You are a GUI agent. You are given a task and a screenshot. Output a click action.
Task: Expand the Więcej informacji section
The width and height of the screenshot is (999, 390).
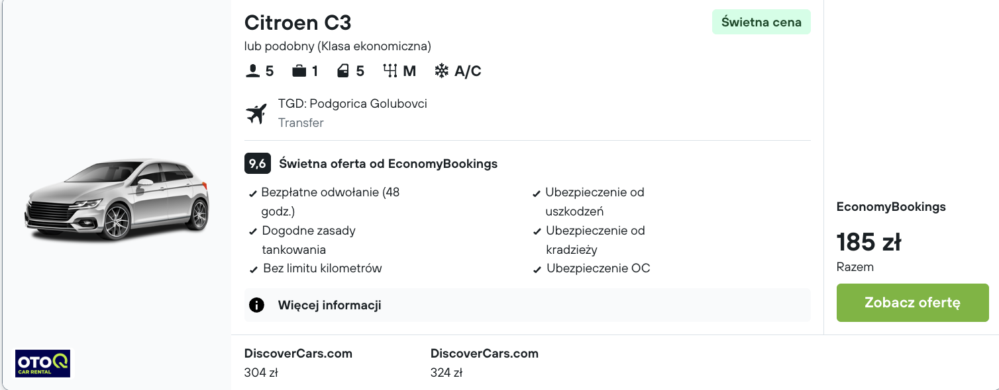[x=527, y=305]
